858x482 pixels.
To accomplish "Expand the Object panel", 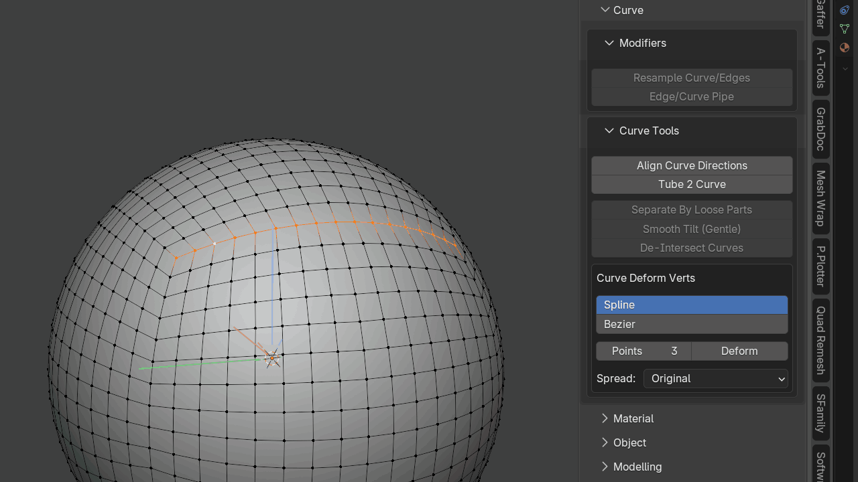I will point(605,443).
